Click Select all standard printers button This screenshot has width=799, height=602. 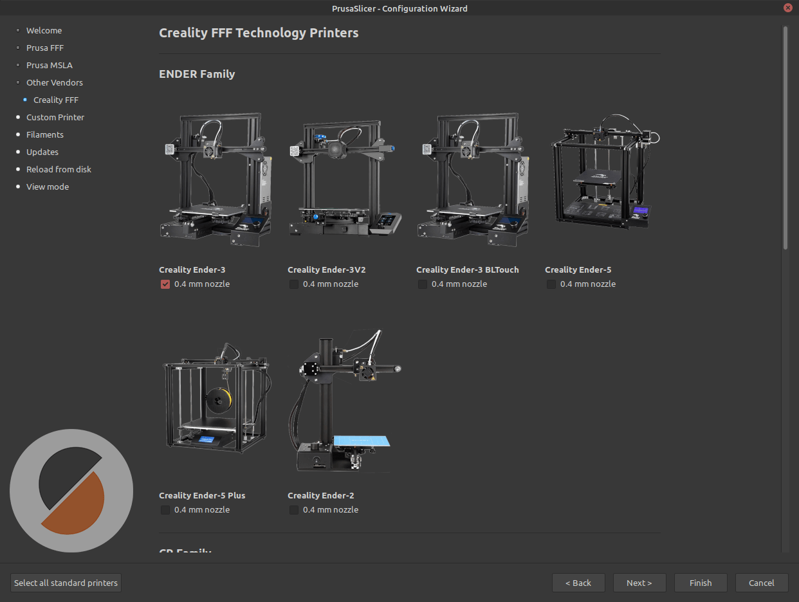coord(66,583)
